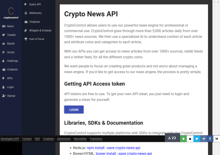Open Login from the sidebar

pyautogui.click(x=10, y=87)
